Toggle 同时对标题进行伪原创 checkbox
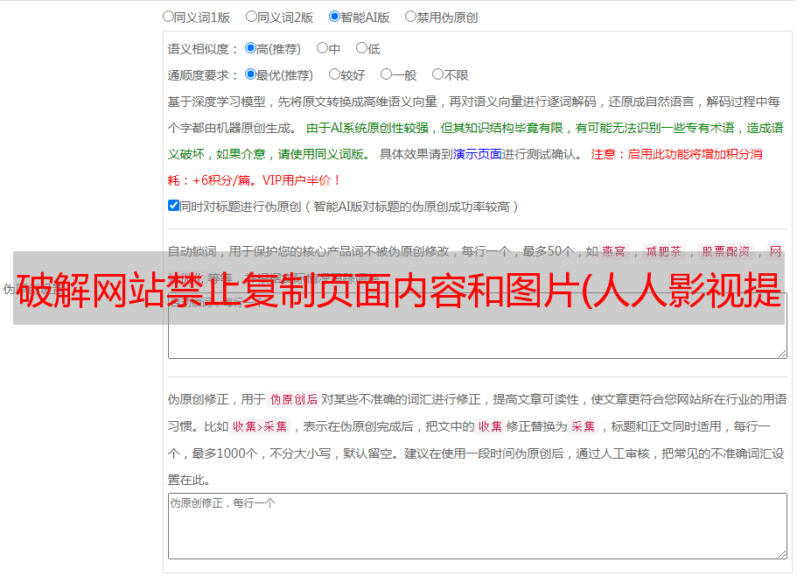 click(x=173, y=206)
